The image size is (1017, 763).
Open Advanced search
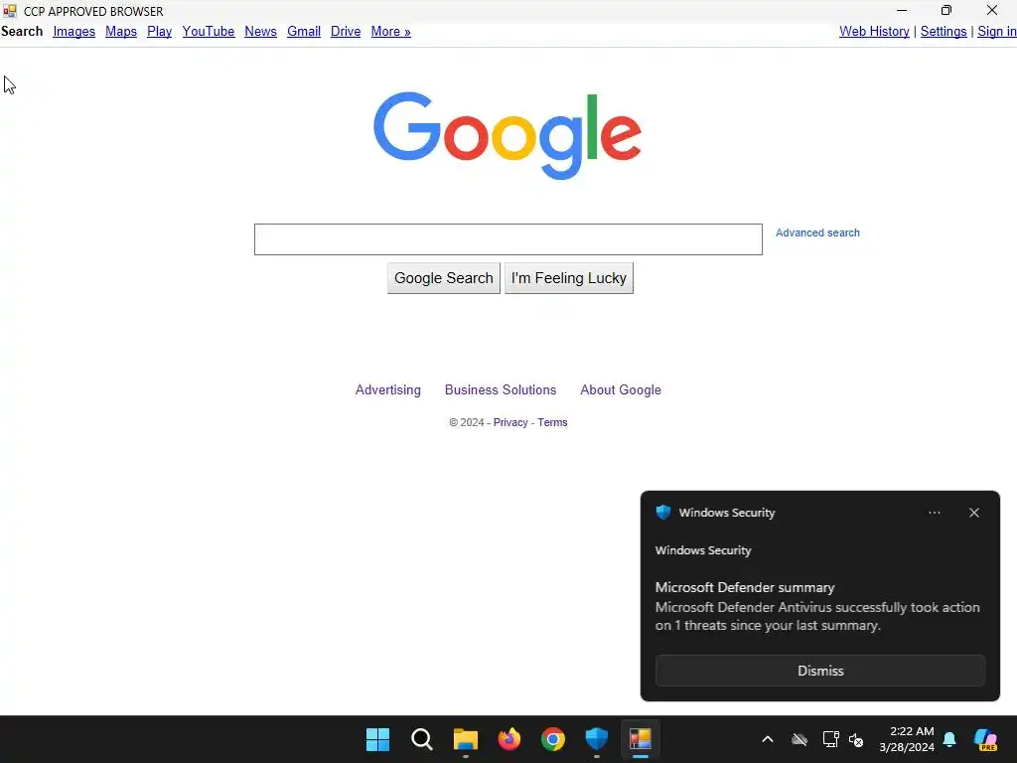(817, 232)
